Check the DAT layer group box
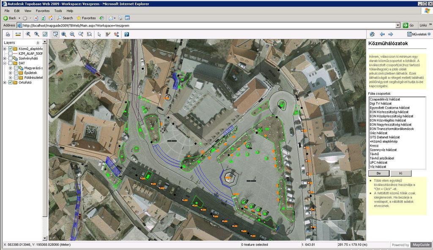The width and height of the screenshot is (433, 250). pyautogui.click(x=11, y=63)
